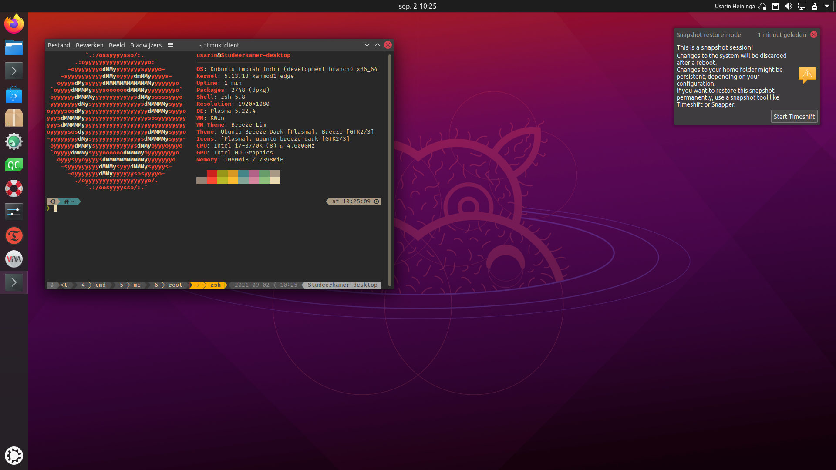The height and width of the screenshot is (470, 836).
Task: Click the Konsole vertical scrollbar
Action: (389, 170)
